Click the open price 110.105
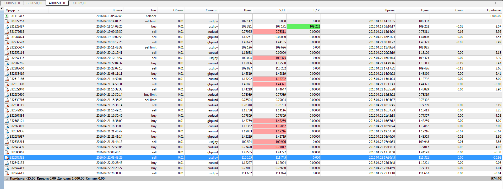The image size is (503, 189). 247,158
